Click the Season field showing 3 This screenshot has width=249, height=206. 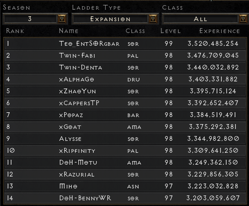tap(30, 19)
